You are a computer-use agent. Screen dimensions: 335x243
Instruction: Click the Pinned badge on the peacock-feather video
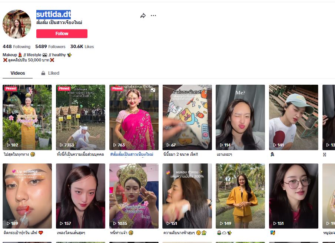[x=11, y=88]
